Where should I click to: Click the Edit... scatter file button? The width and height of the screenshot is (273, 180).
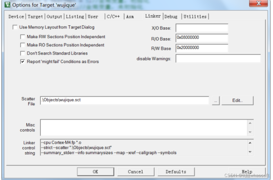pos(237,101)
